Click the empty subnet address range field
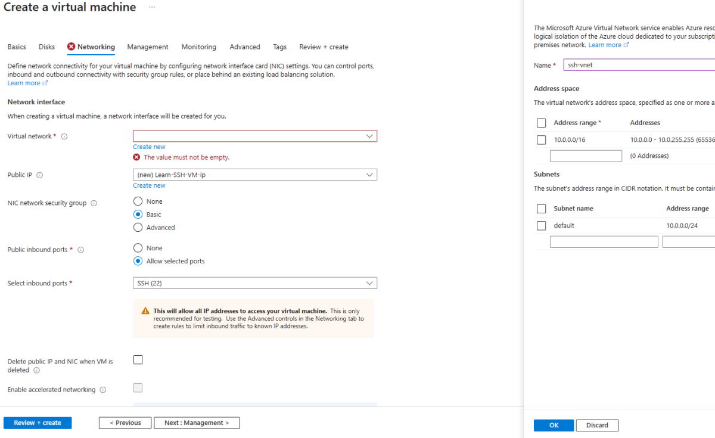The height and width of the screenshot is (438, 715). (x=689, y=242)
